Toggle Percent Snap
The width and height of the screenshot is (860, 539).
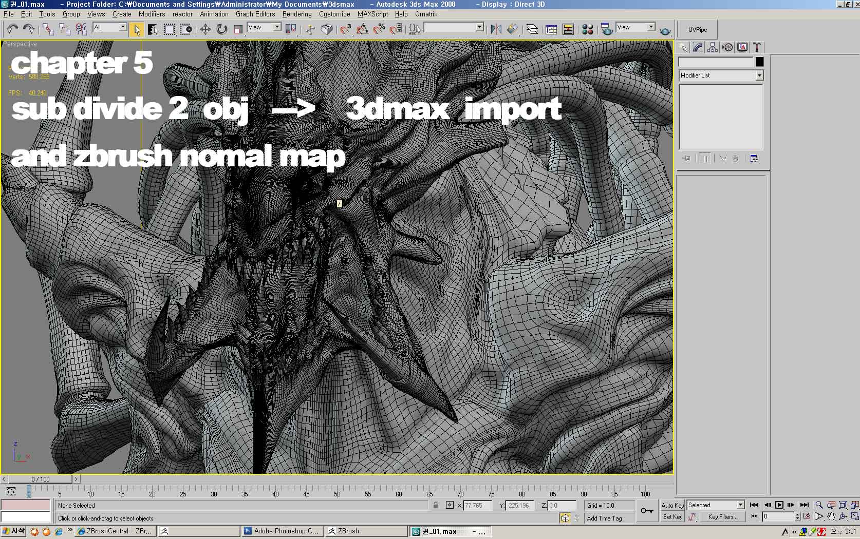[379, 29]
